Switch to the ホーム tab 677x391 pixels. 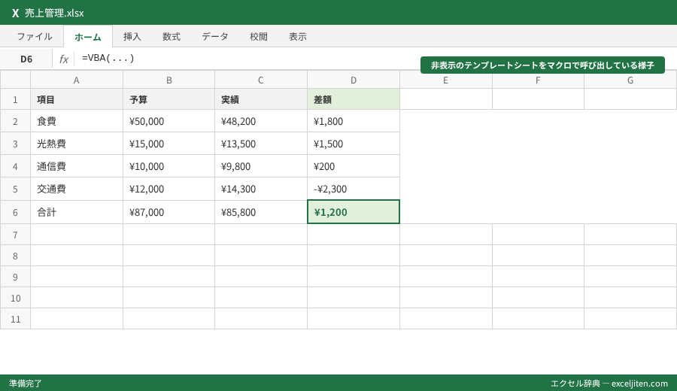pyautogui.click(x=88, y=37)
